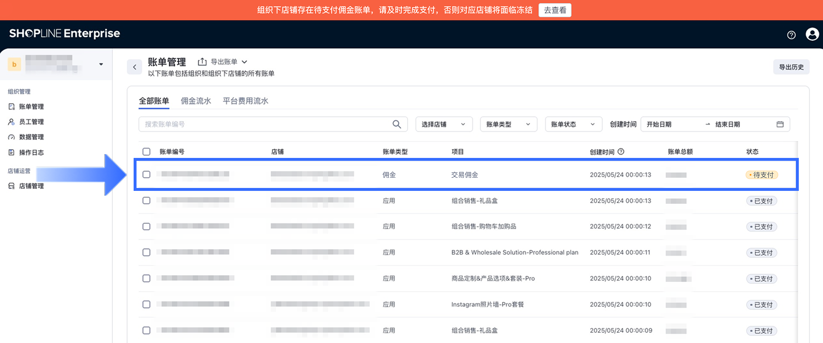Expand the organization switcher arrow
The height and width of the screenshot is (343, 823).
tap(101, 64)
